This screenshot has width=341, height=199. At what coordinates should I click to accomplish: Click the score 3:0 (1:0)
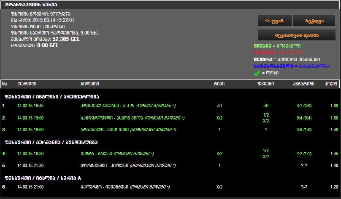[x=304, y=130]
